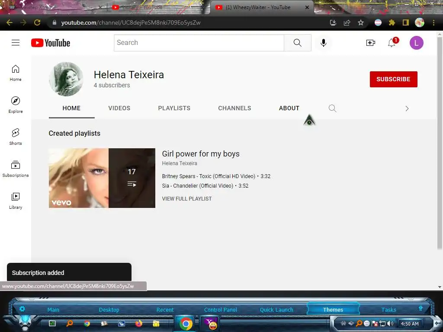Select the Recent taskbar tab
443x332 pixels.
click(165, 310)
